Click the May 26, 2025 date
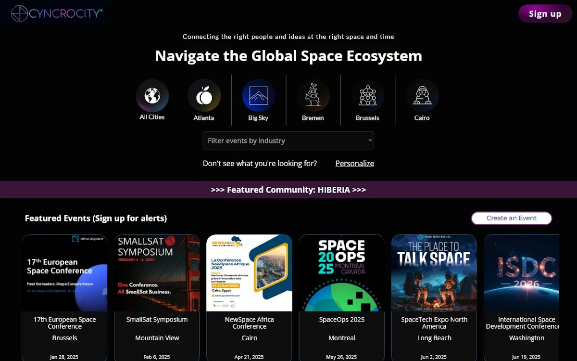This screenshot has height=361, width=577. (341, 357)
